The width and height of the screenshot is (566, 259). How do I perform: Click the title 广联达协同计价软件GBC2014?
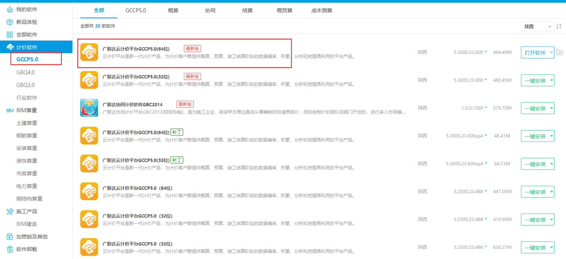pyautogui.click(x=133, y=105)
